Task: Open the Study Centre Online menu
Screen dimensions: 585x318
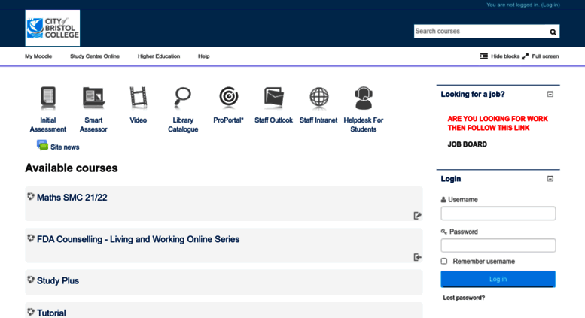Action: [x=95, y=56]
